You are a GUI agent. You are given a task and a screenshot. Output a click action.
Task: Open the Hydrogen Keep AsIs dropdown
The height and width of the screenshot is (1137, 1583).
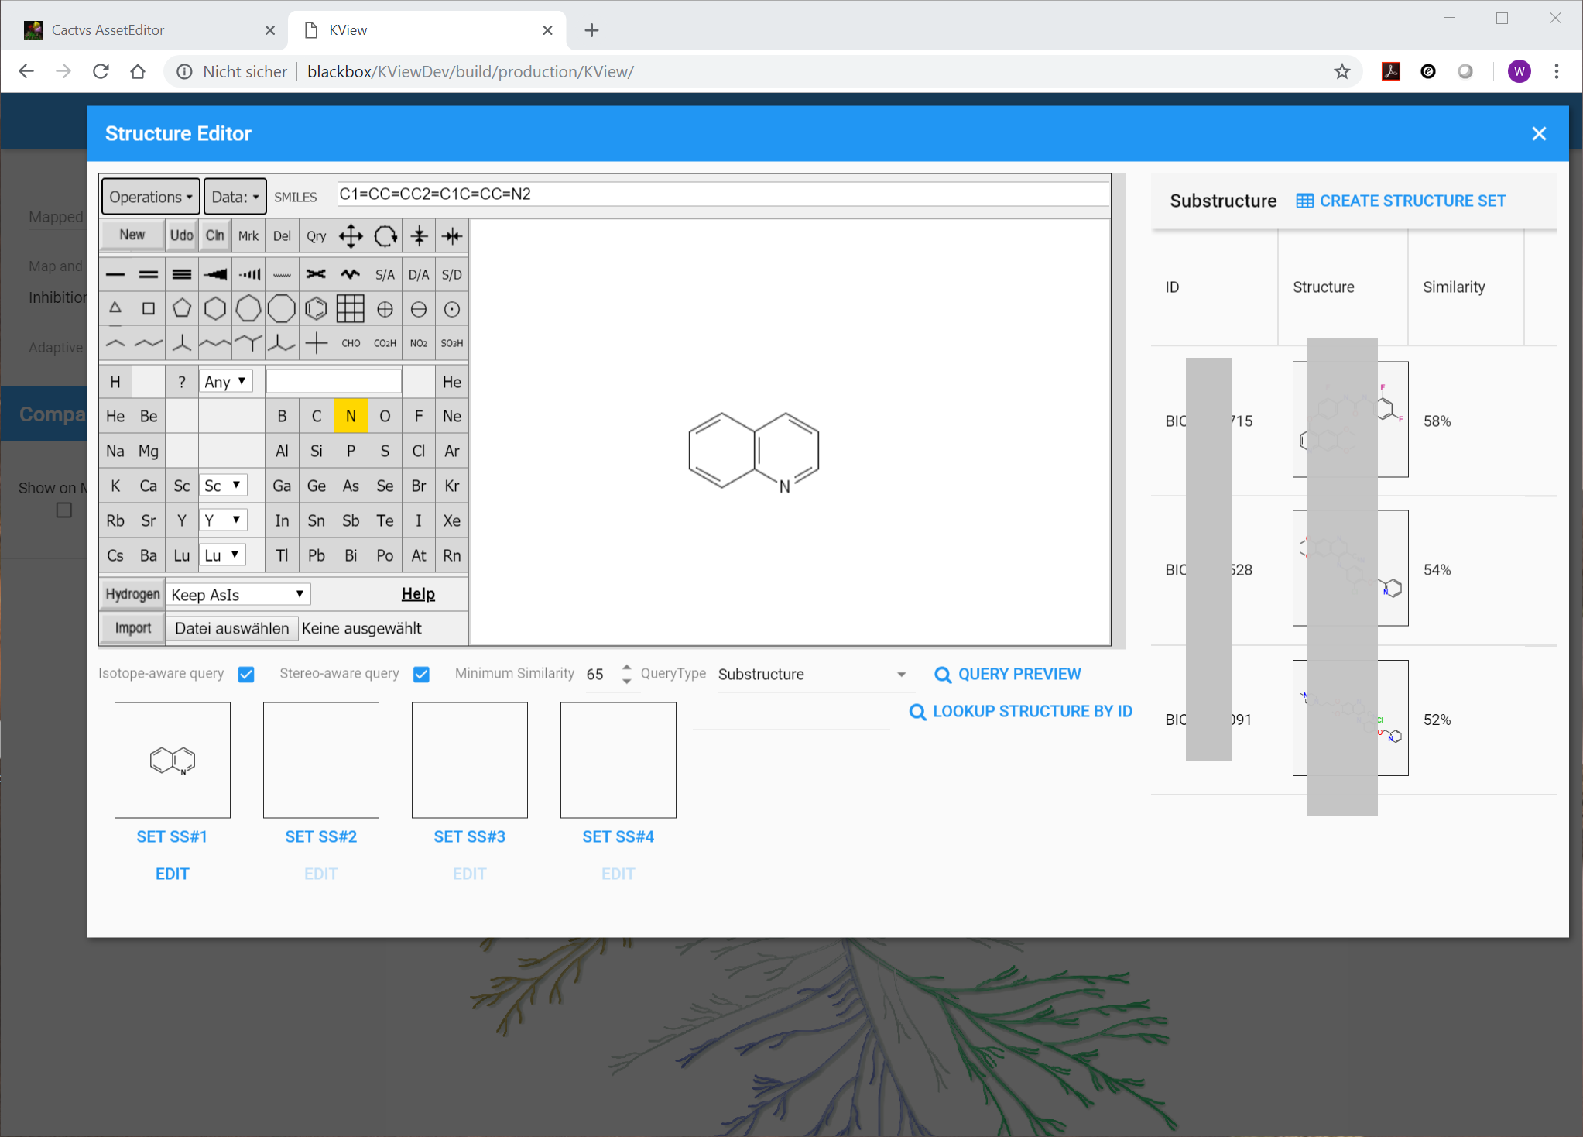pyautogui.click(x=238, y=594)
